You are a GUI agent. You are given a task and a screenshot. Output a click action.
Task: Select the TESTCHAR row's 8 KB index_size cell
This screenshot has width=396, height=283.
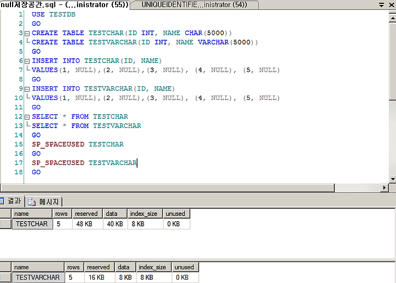pos(145,224)
